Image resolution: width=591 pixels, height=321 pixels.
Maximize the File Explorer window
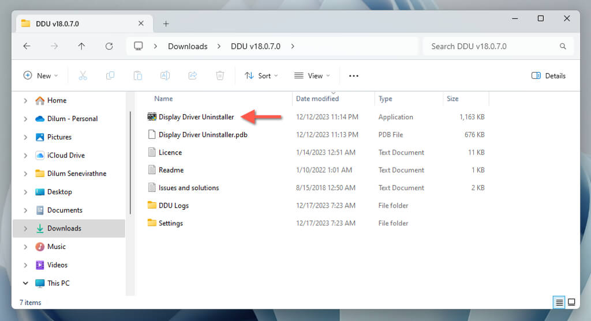(540, 18)
